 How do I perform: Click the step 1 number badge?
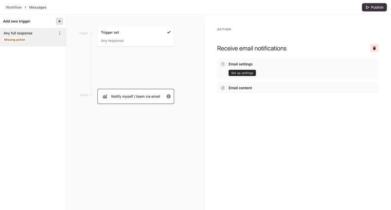point(223,64)
